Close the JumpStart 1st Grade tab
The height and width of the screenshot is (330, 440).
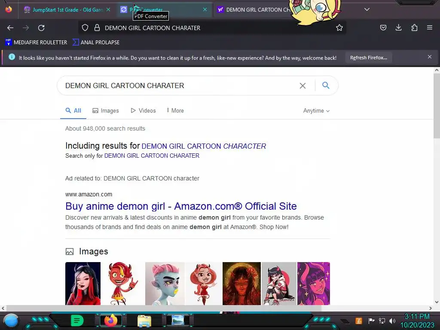pos(108,9)
